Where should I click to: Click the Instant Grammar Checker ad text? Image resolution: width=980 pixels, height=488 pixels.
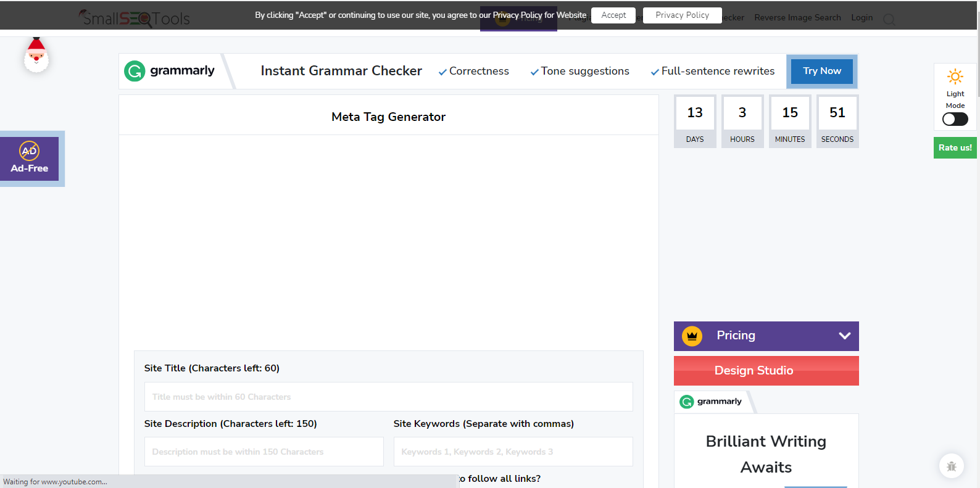click(x=341, y=71)
